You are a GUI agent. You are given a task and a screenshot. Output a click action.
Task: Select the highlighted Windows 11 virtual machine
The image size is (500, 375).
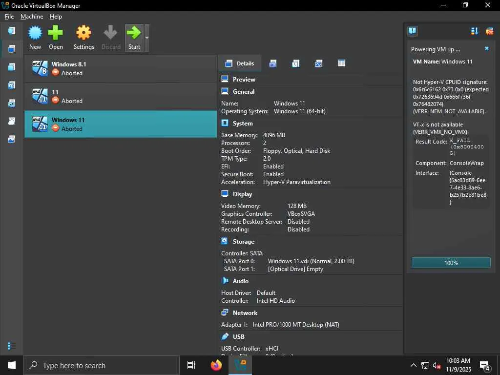[x=121, y=124]
